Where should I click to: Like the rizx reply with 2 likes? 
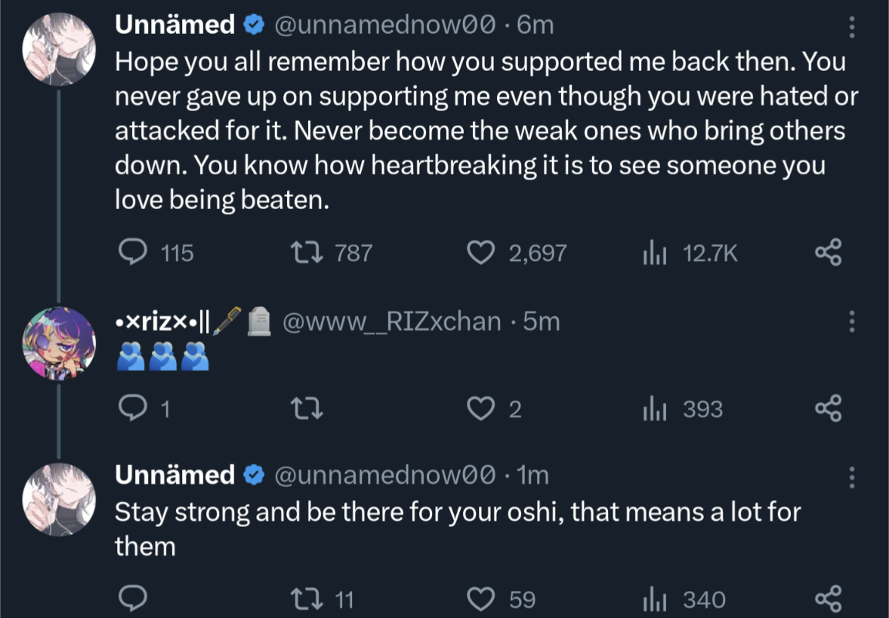click(482, 408)
